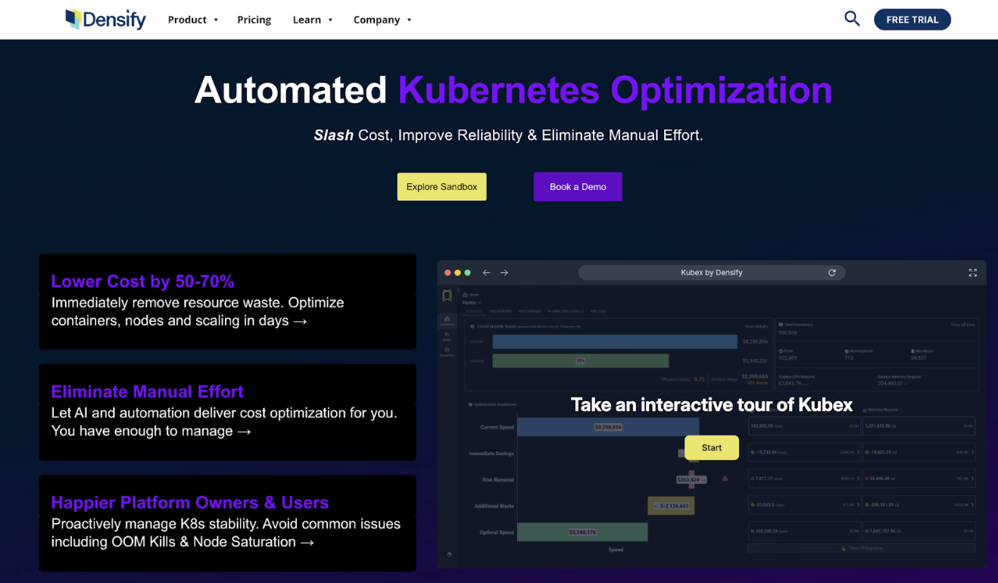Expand the -15,621.29 GB row chevron
998x583 pixels.
pyautogui.click(x=971, y=452)
